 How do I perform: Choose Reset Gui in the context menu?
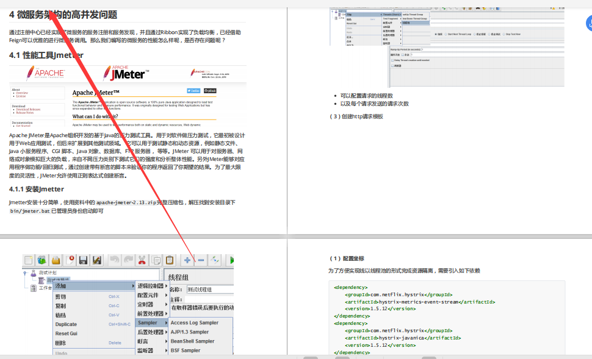(94, 333)
